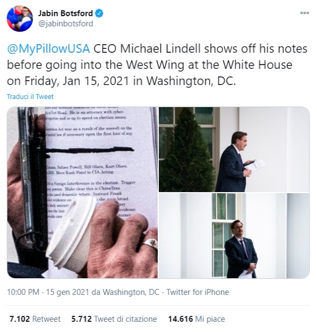Image resolution: width=317 pixels, height=332 pixels.
Task: Click the coffee cup lid in photo
Action: pyautogui.click(x=70, y=233)
